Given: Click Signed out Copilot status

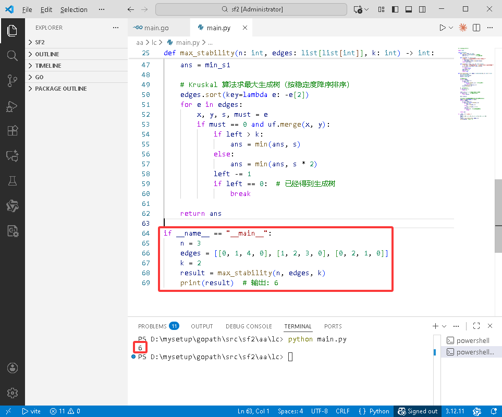Looking at the screenshot, I should pyautogui.click(x=418, y=411).
